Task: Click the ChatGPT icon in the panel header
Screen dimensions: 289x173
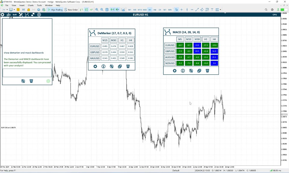Action: [39, 15]
